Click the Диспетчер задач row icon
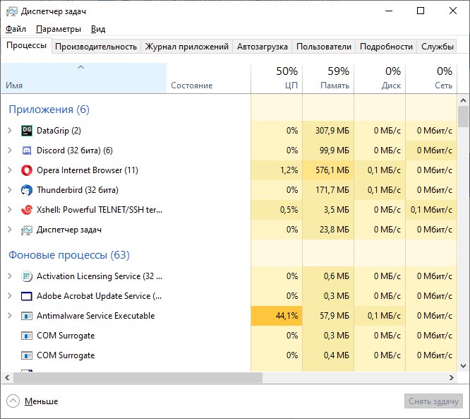 pyautogui.click(x=27, y=230)
